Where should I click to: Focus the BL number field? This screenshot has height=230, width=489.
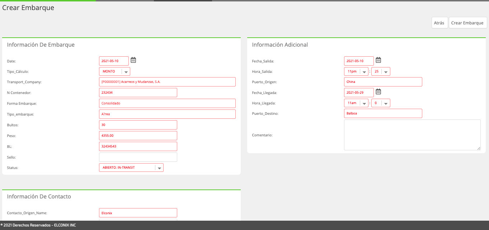click(x=138, y=146)
